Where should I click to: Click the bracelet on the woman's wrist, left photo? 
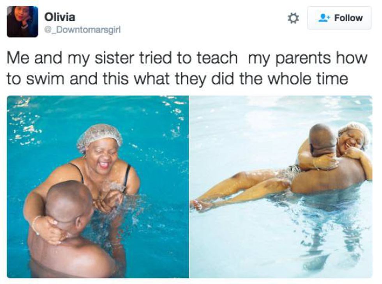(35, 224)
